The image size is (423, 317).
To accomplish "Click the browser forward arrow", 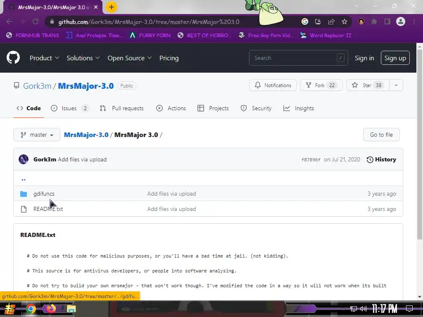I will pos(22,21).
